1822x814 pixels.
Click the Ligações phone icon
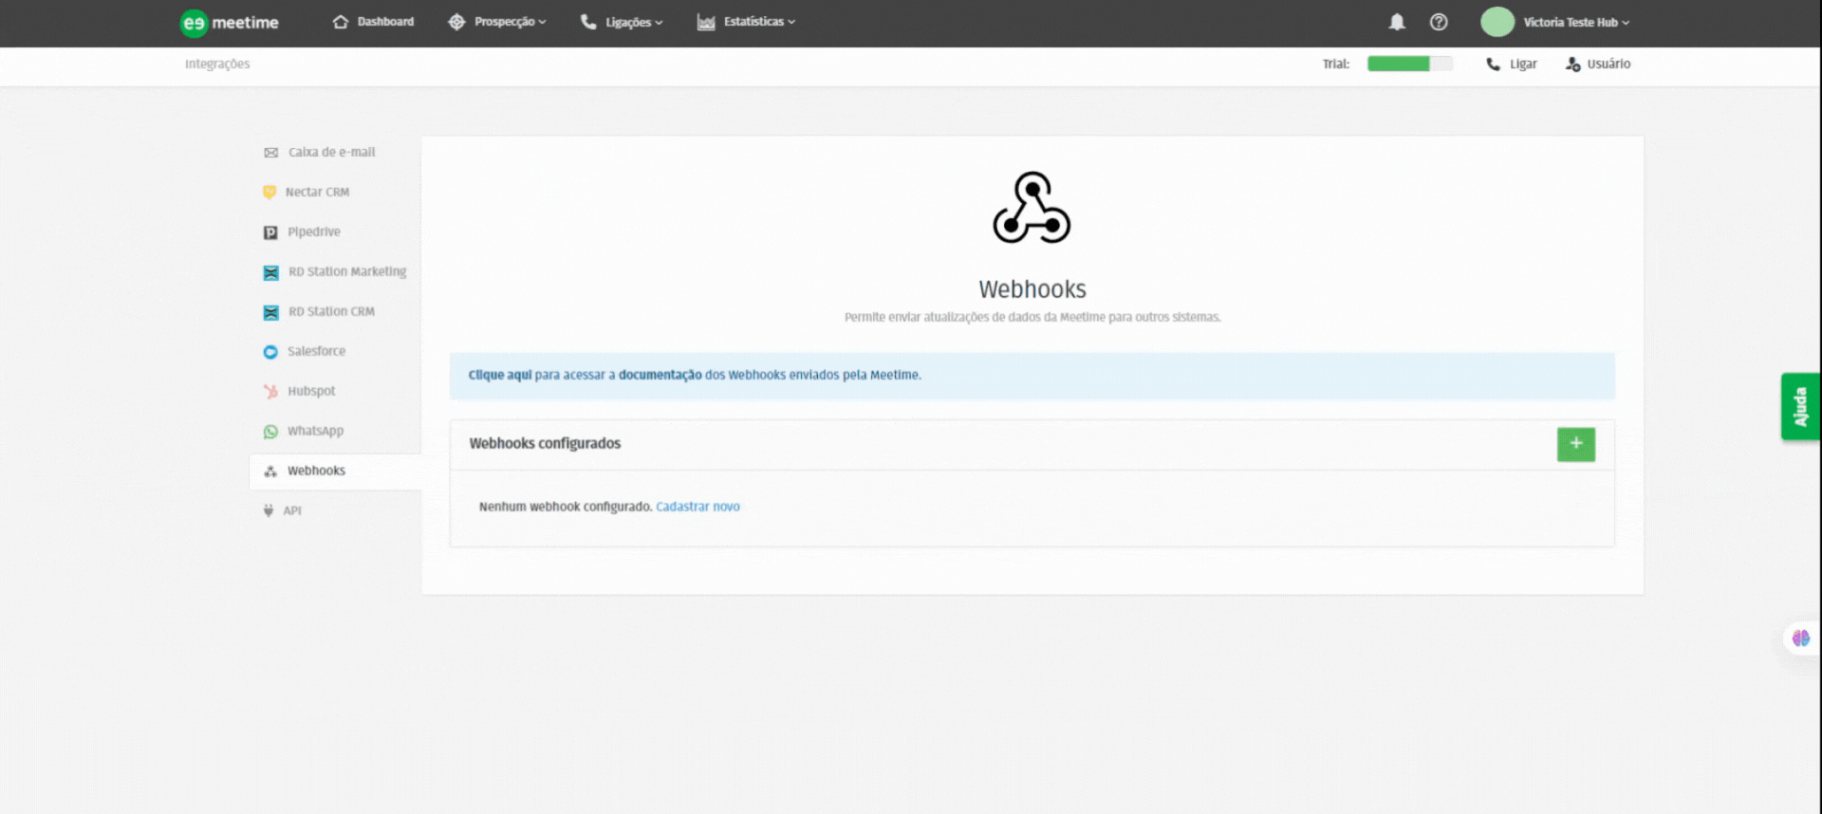point(588,22)
